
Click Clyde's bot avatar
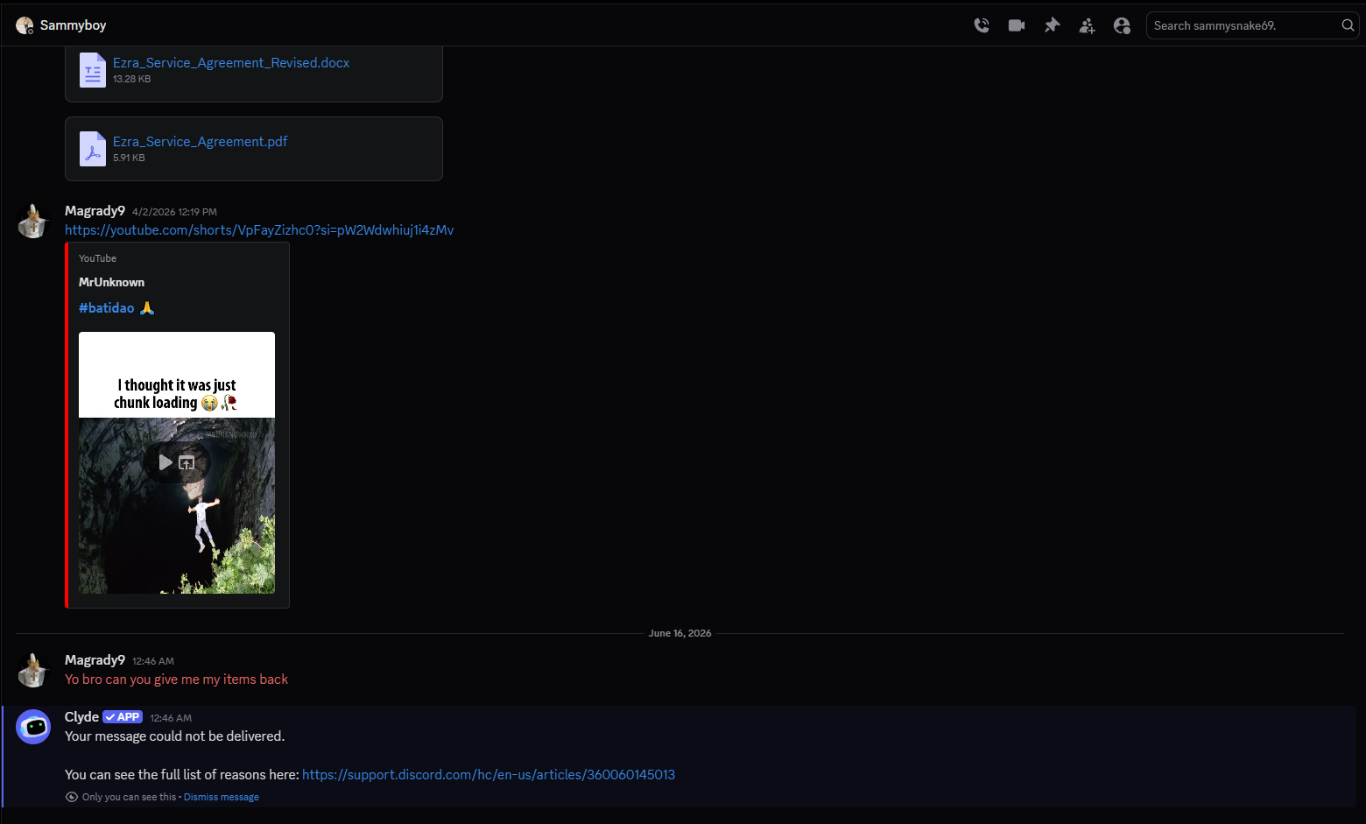33,727
